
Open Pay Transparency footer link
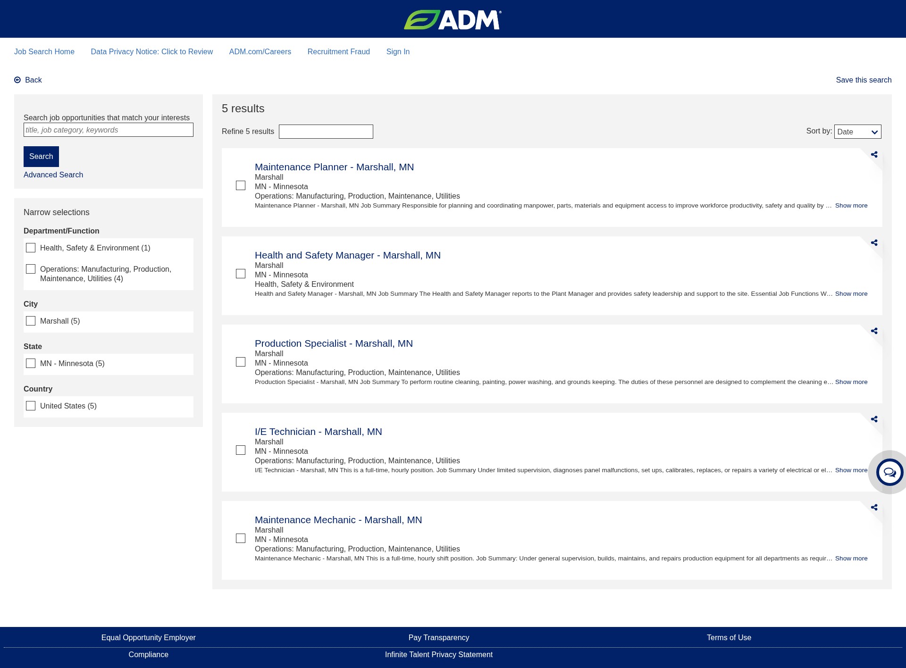439,638
